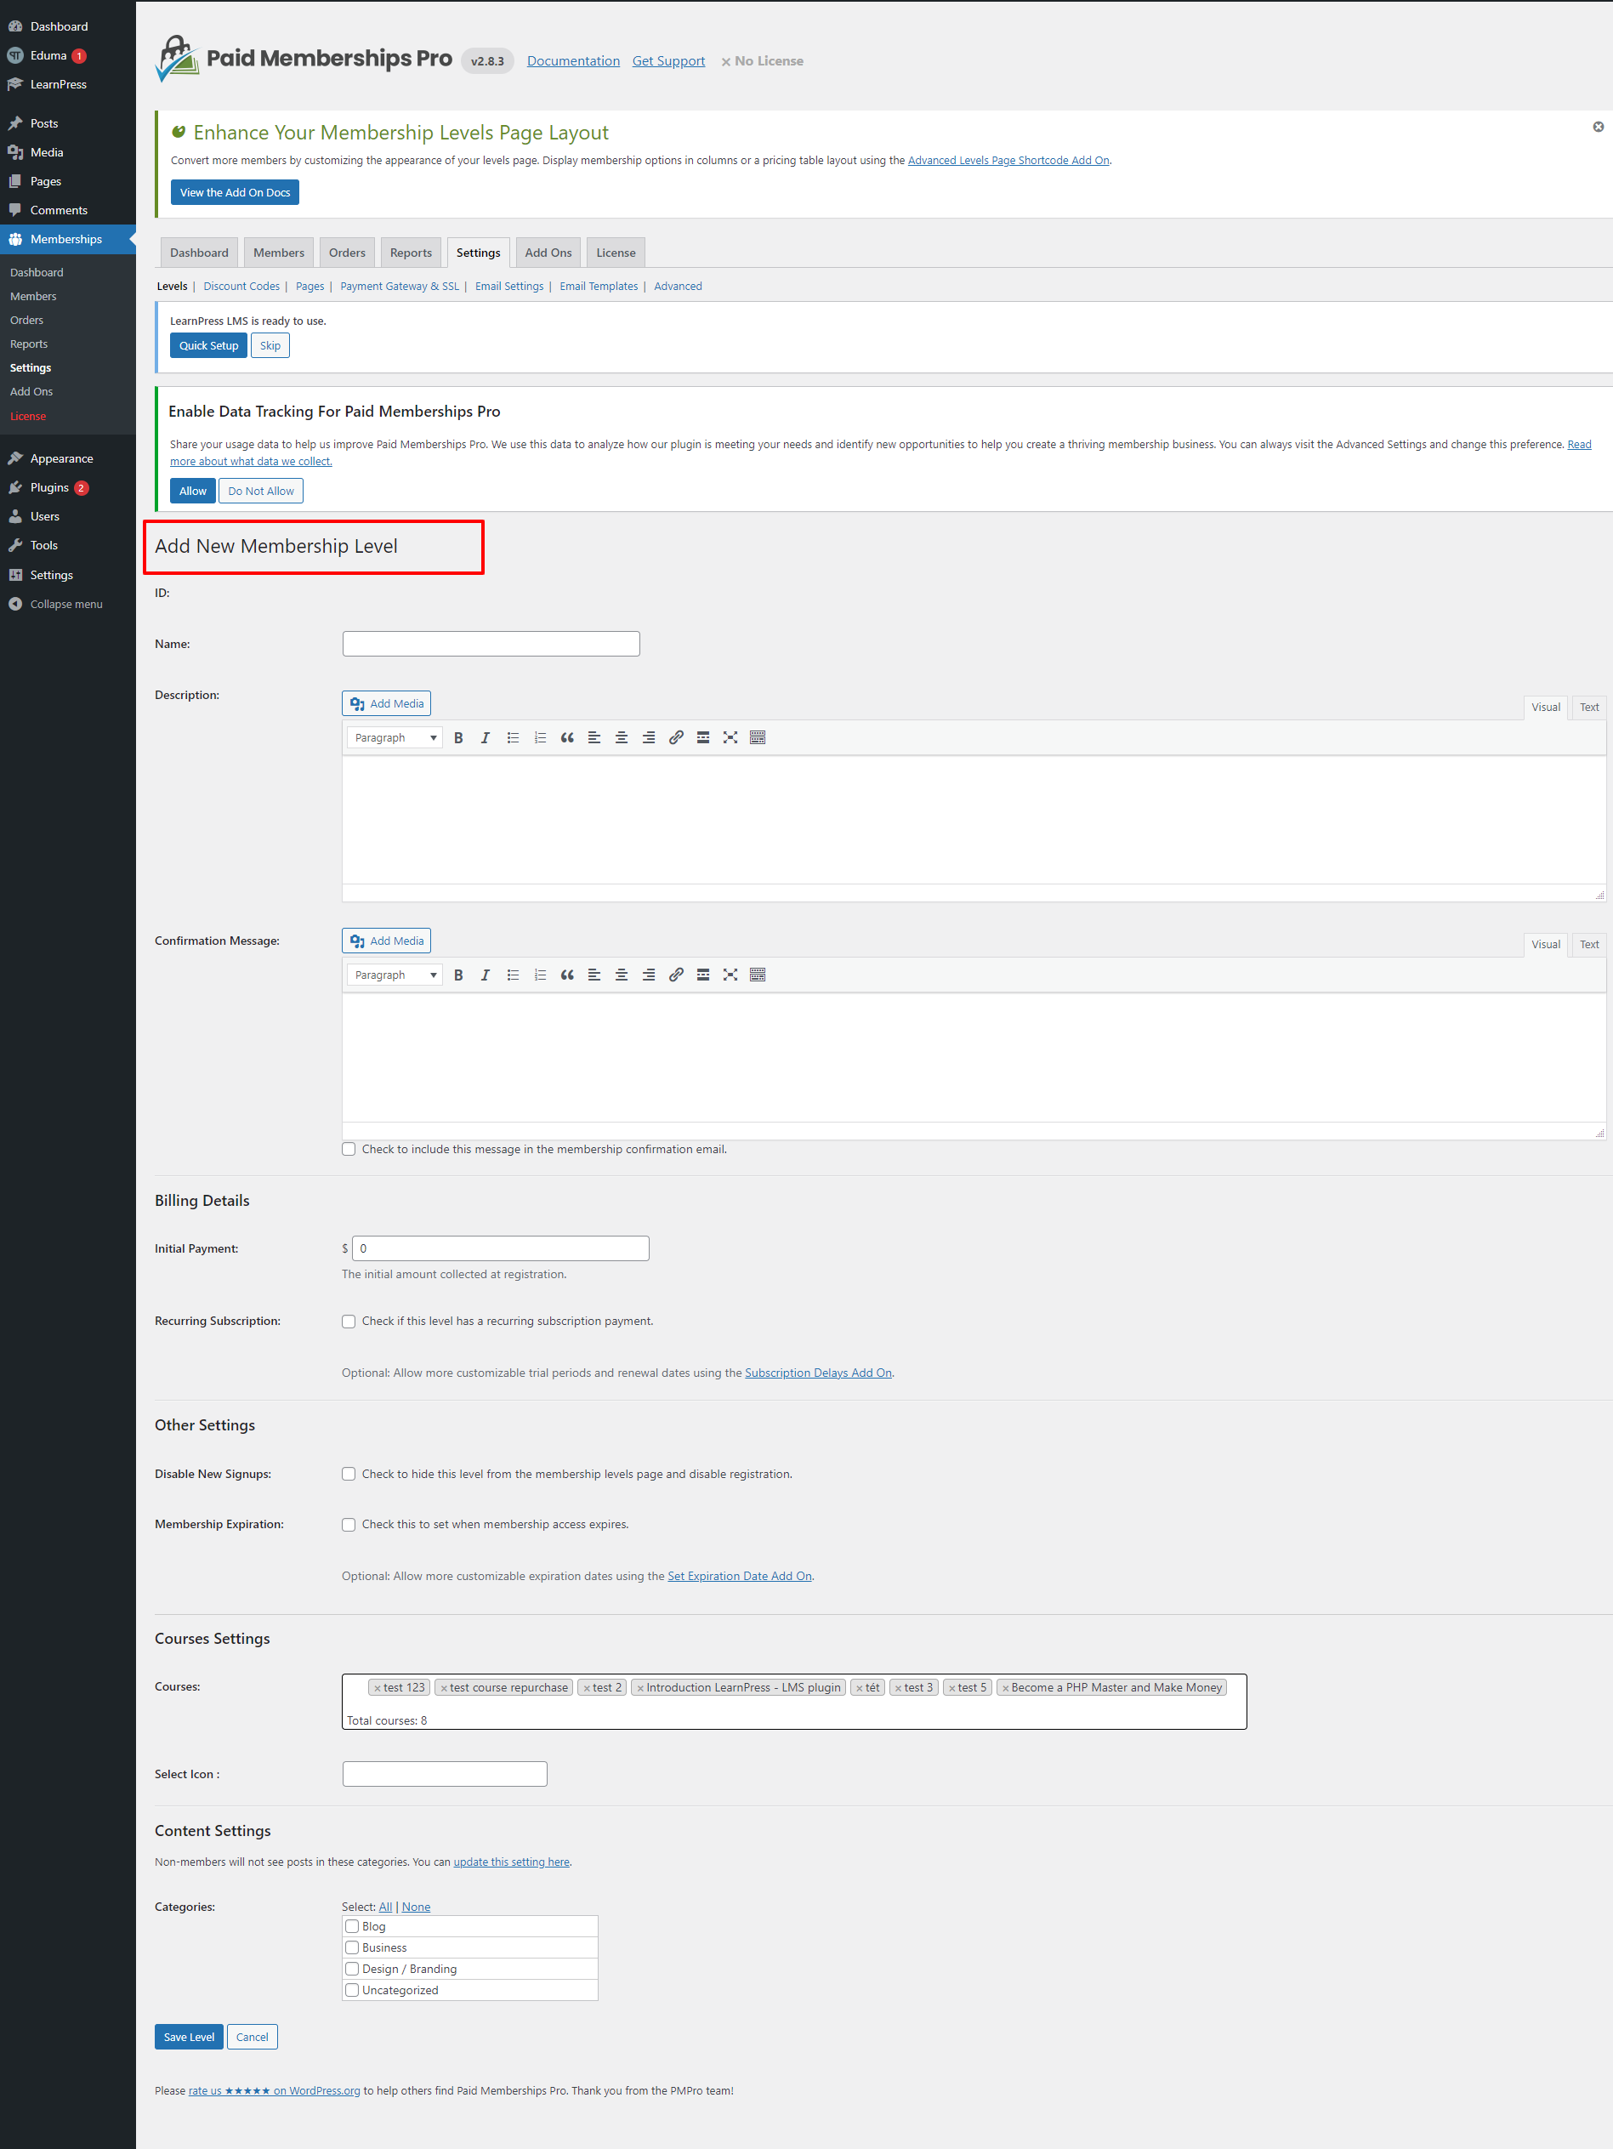The width and height of the screenshot is (1613, 2149).
Task: Tick Design / Branding category checkbox
Action: pos(353,1970)
